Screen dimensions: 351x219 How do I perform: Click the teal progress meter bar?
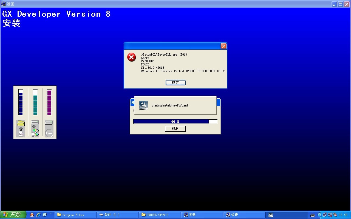(x=35, y=102)
